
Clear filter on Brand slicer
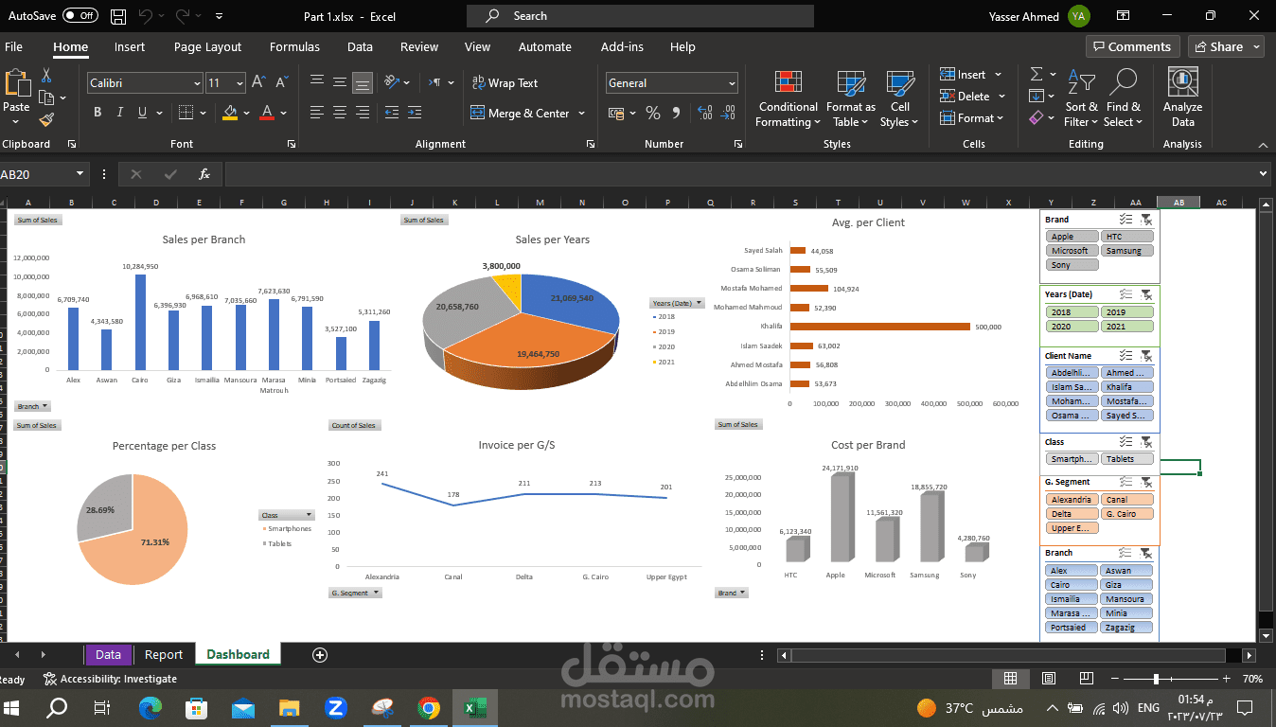[x=1146, y=219]
